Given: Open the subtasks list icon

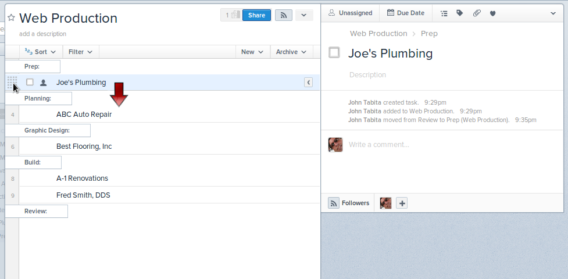Looking at the screenshot, I should [x=444, y=13].
